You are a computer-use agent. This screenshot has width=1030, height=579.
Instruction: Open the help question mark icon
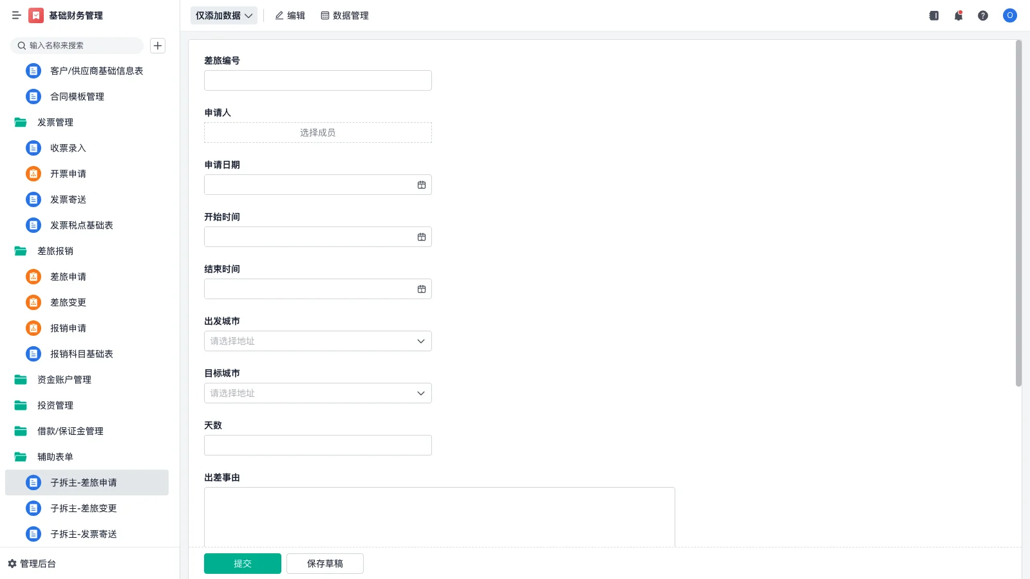click(982, 15)
